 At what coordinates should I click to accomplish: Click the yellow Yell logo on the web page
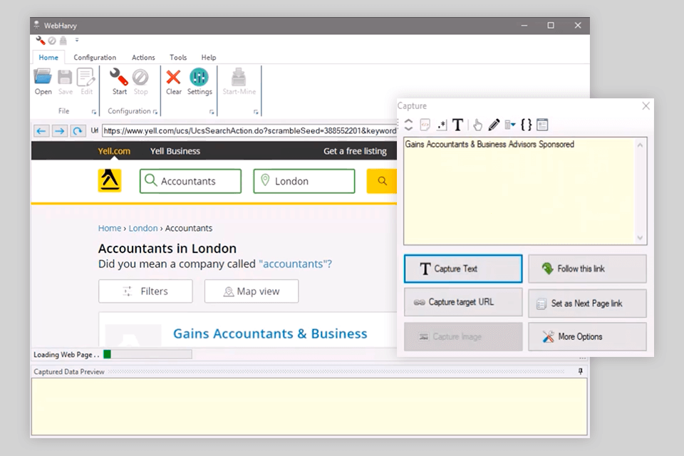(110, 180)
